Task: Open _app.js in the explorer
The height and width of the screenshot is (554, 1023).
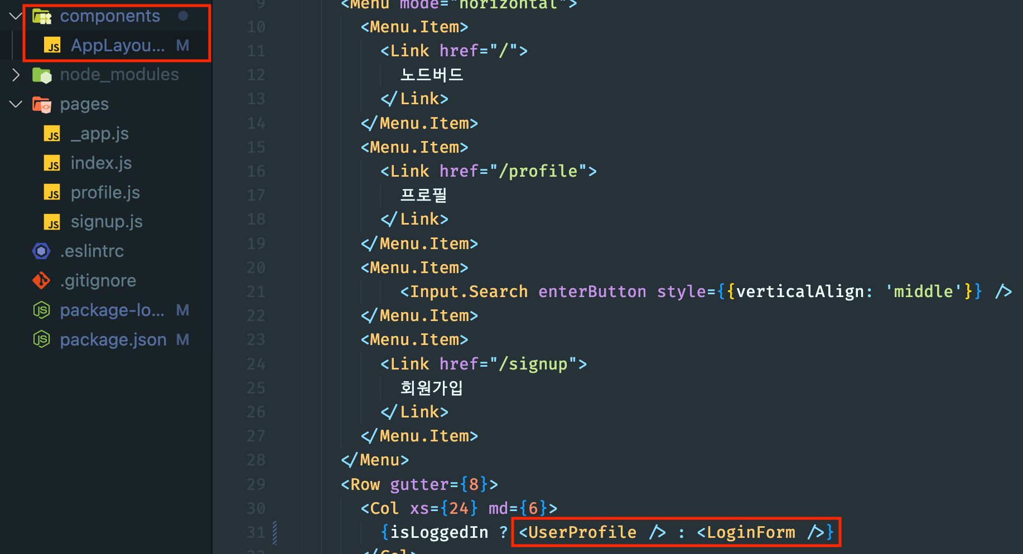Action: point(99,134)
